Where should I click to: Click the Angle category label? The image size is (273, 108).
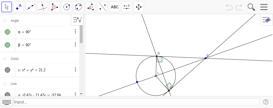[15, 21]
